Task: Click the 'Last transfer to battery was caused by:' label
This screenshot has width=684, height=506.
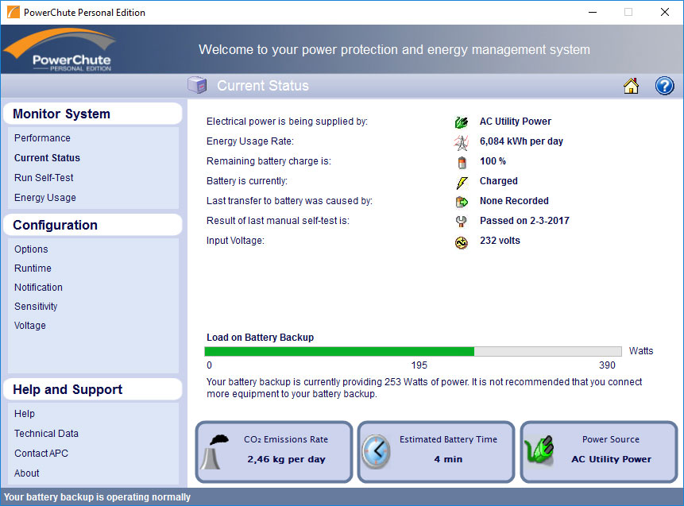Action: click(x=290, y=201)
